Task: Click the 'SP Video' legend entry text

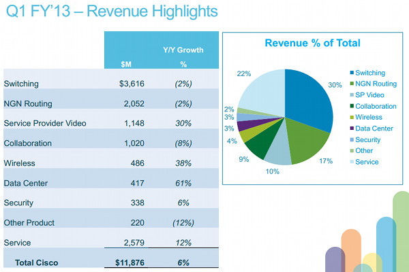Action: pos(369,95)
